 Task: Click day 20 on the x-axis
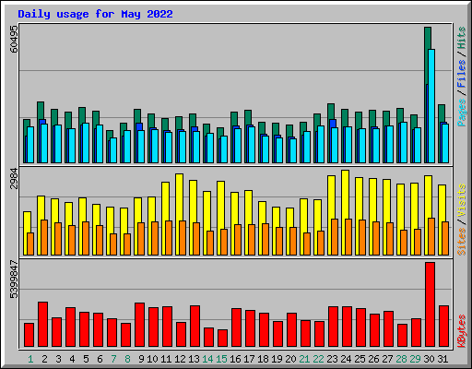tap(290, 359)
